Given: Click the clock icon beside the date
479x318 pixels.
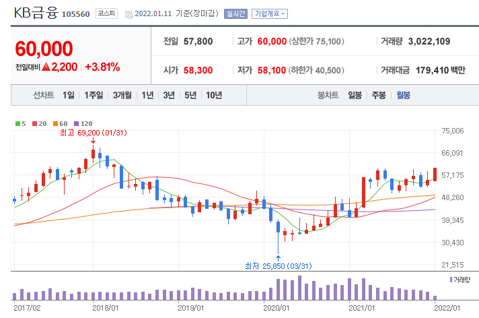Looking at the screenshot, I should pos(129,14).
